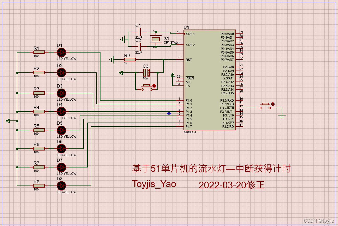Click the P3.2/INT0 pin label
The height and width of the screenshot is (226, 338).
pos(227,108)
